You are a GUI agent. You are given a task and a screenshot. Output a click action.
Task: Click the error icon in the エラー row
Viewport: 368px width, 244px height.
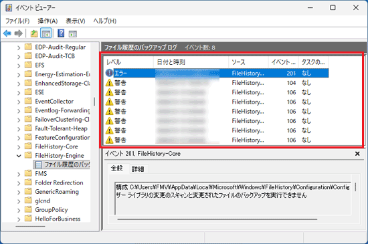tap(109, 73)
